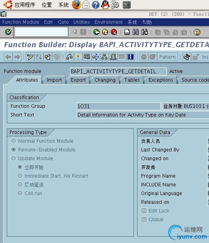Click the blue Help information icon
The height and width of the screenshot is (243, 209).
click(131, 57)
